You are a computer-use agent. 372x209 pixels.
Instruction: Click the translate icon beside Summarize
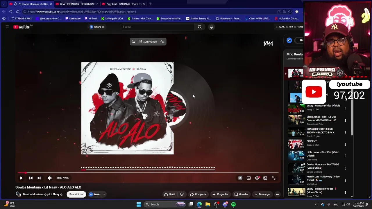pyautogui.click(x=162, y=42)
